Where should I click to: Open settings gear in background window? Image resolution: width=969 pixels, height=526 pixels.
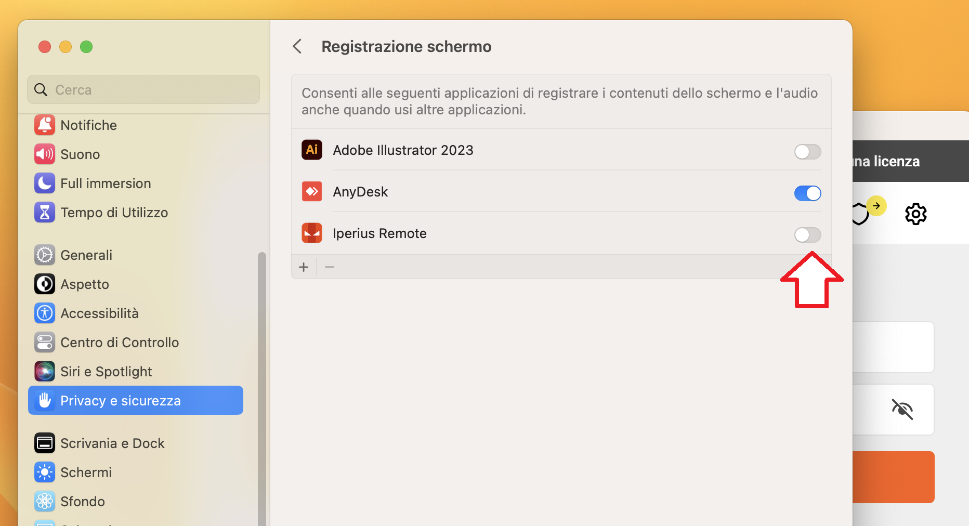[x=916, y=214]
